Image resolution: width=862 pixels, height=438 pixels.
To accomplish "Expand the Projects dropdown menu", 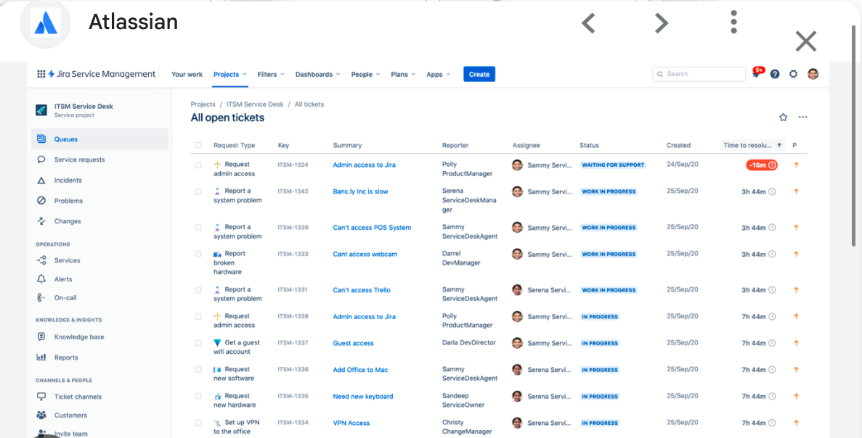I will point(229,74).
